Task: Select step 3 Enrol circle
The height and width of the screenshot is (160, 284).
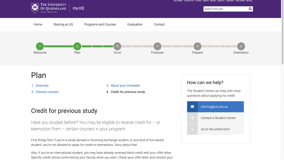Action: tap(117, 46)
